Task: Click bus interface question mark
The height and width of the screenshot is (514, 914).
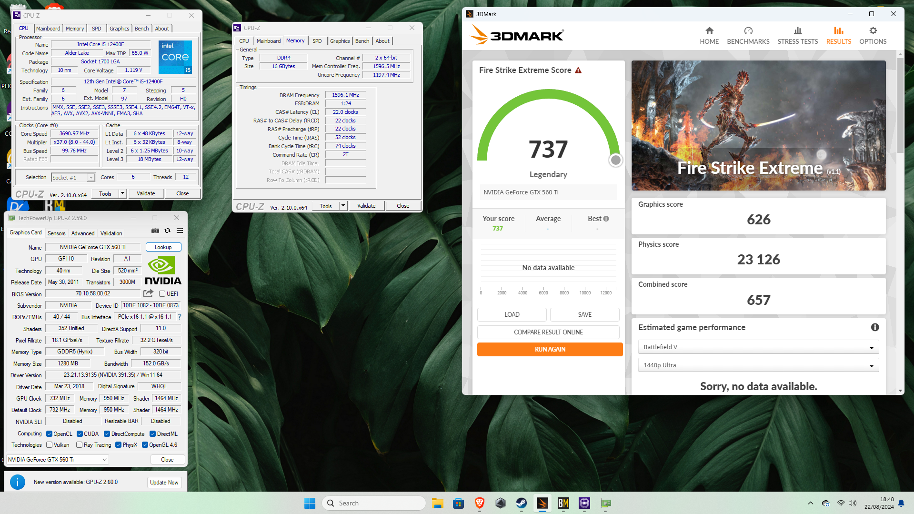Action: point(180,317)
